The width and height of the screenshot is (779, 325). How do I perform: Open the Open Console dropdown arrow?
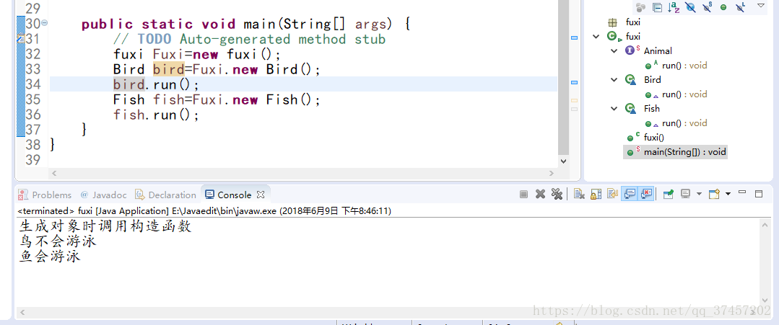coord(728,194)
